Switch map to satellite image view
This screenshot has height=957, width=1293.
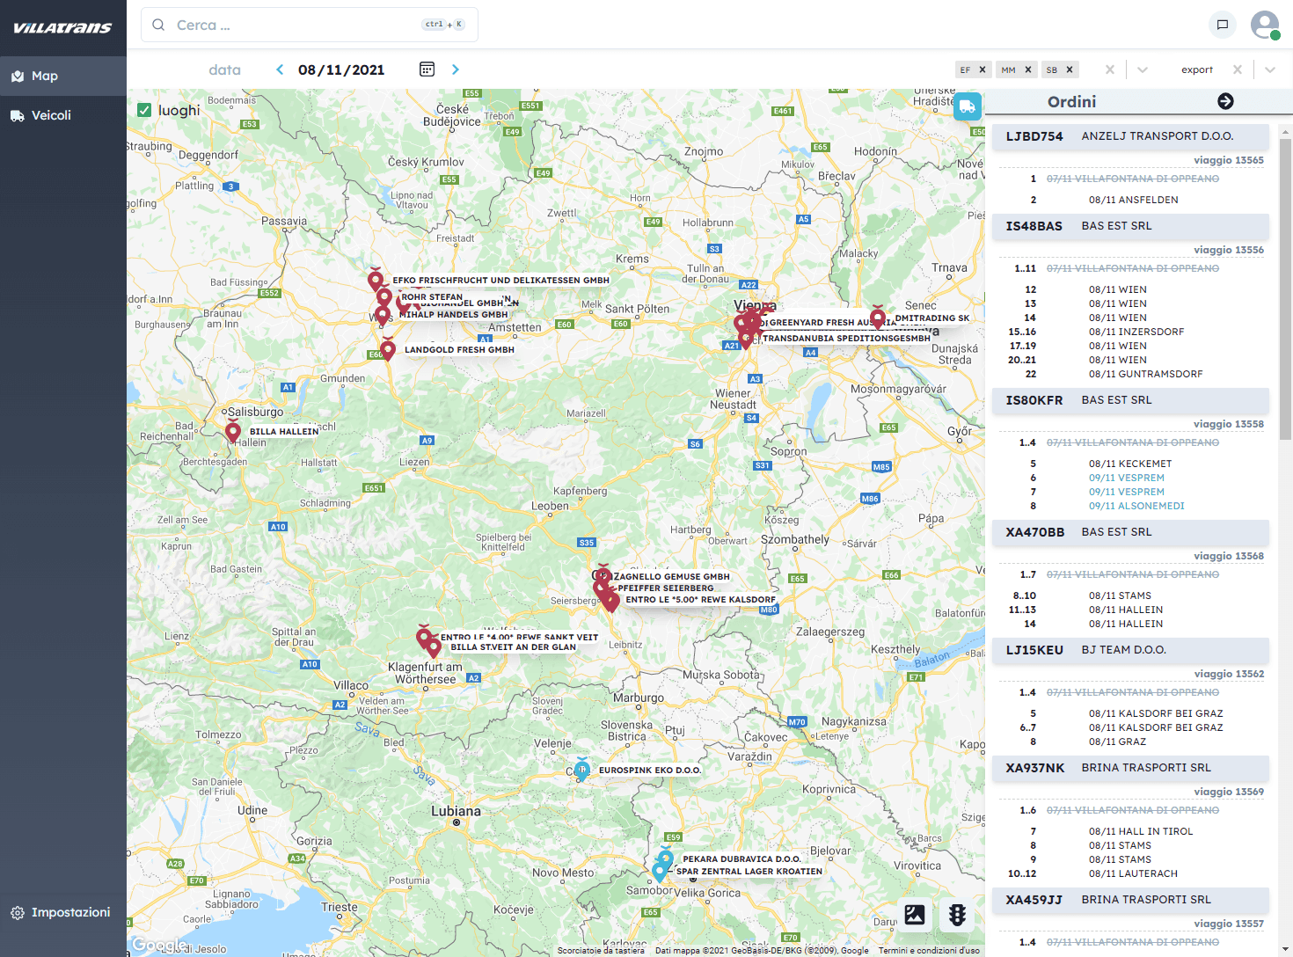[915, 915]
